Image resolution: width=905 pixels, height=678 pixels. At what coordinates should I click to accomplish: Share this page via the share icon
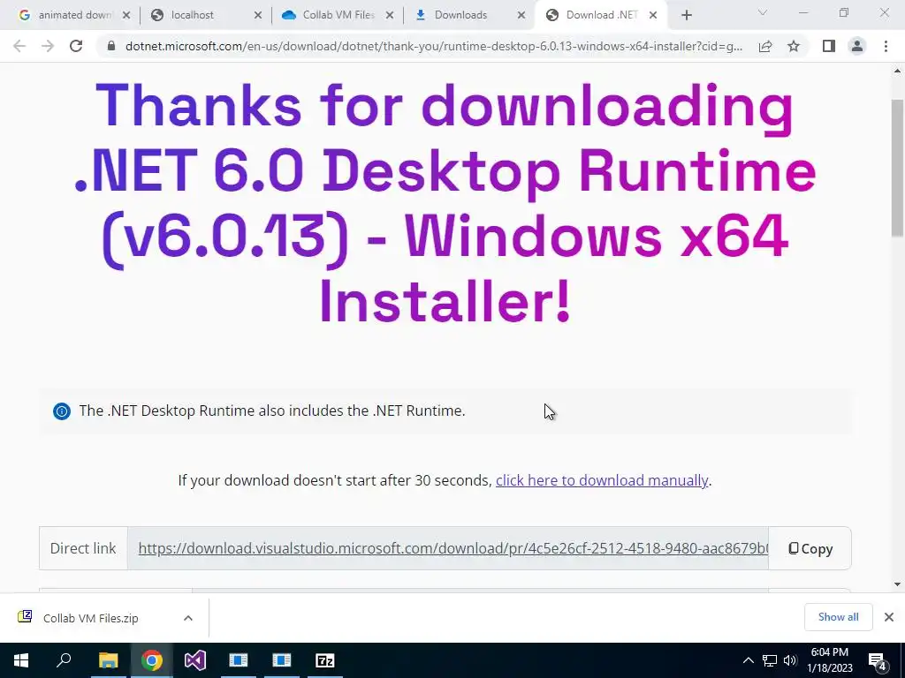coord(765,46)
